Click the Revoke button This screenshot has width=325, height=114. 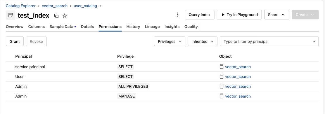pyautogui.click(x=36, y=41)
